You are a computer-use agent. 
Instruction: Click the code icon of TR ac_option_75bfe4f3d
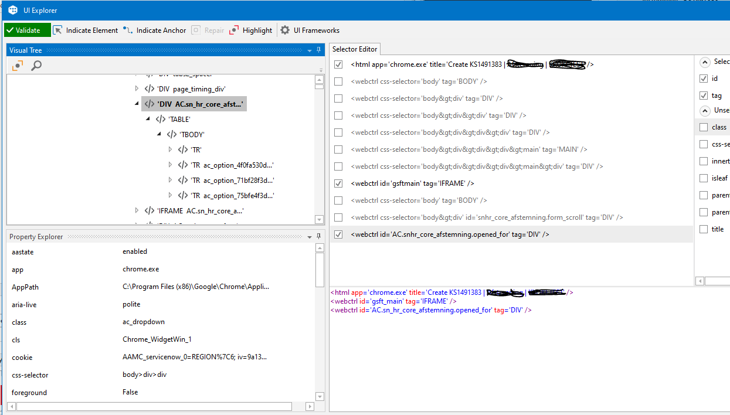[x=183, y=195]
